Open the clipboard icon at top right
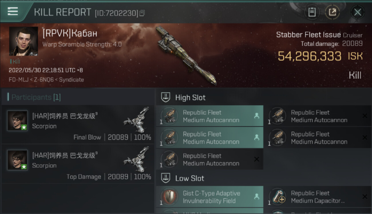This screenshot has height=214, width=372. point(312,12)
